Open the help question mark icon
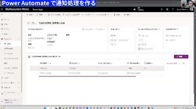196x109 pixels. [x=173, y=9]
